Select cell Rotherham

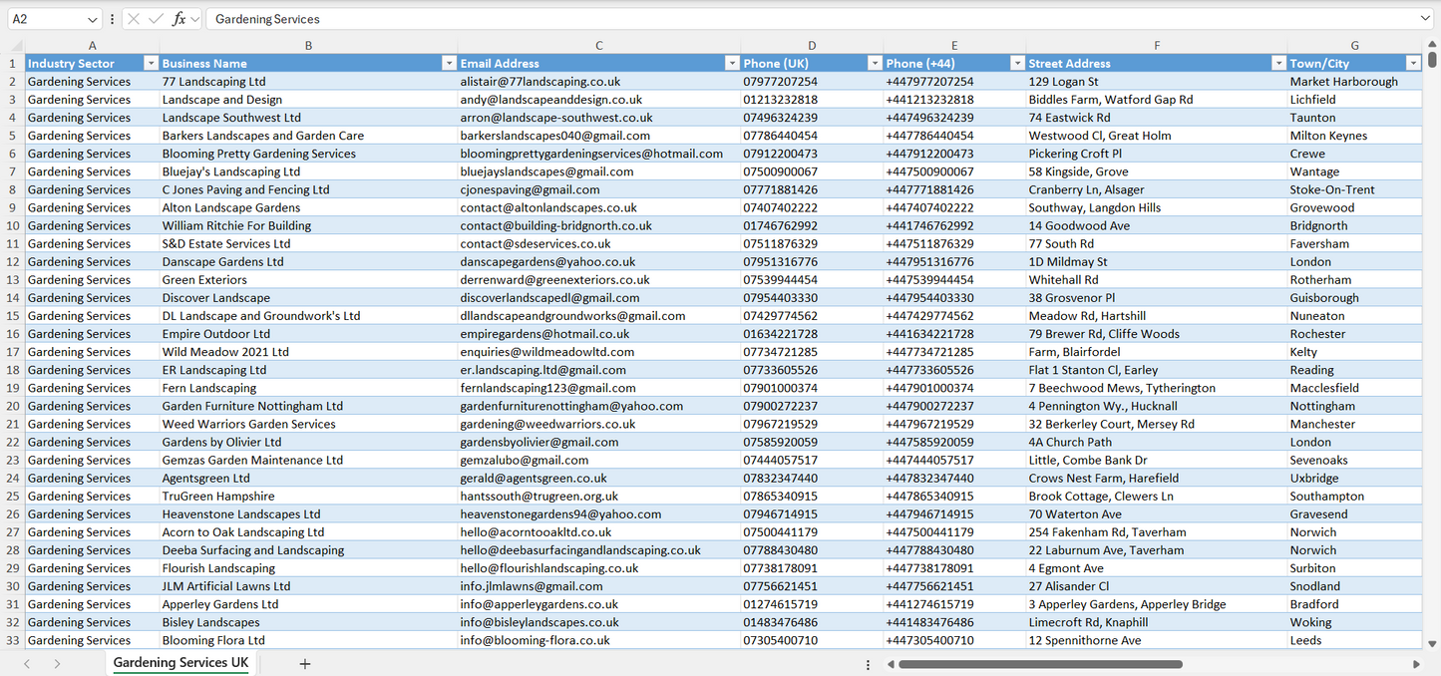1355,280
